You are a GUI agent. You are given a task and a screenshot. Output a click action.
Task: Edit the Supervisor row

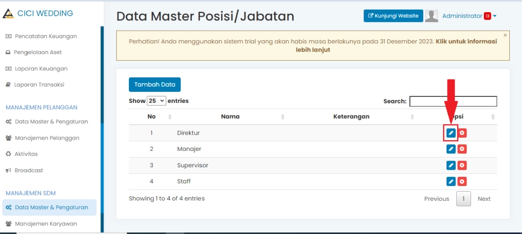click(x=451, y=165)
